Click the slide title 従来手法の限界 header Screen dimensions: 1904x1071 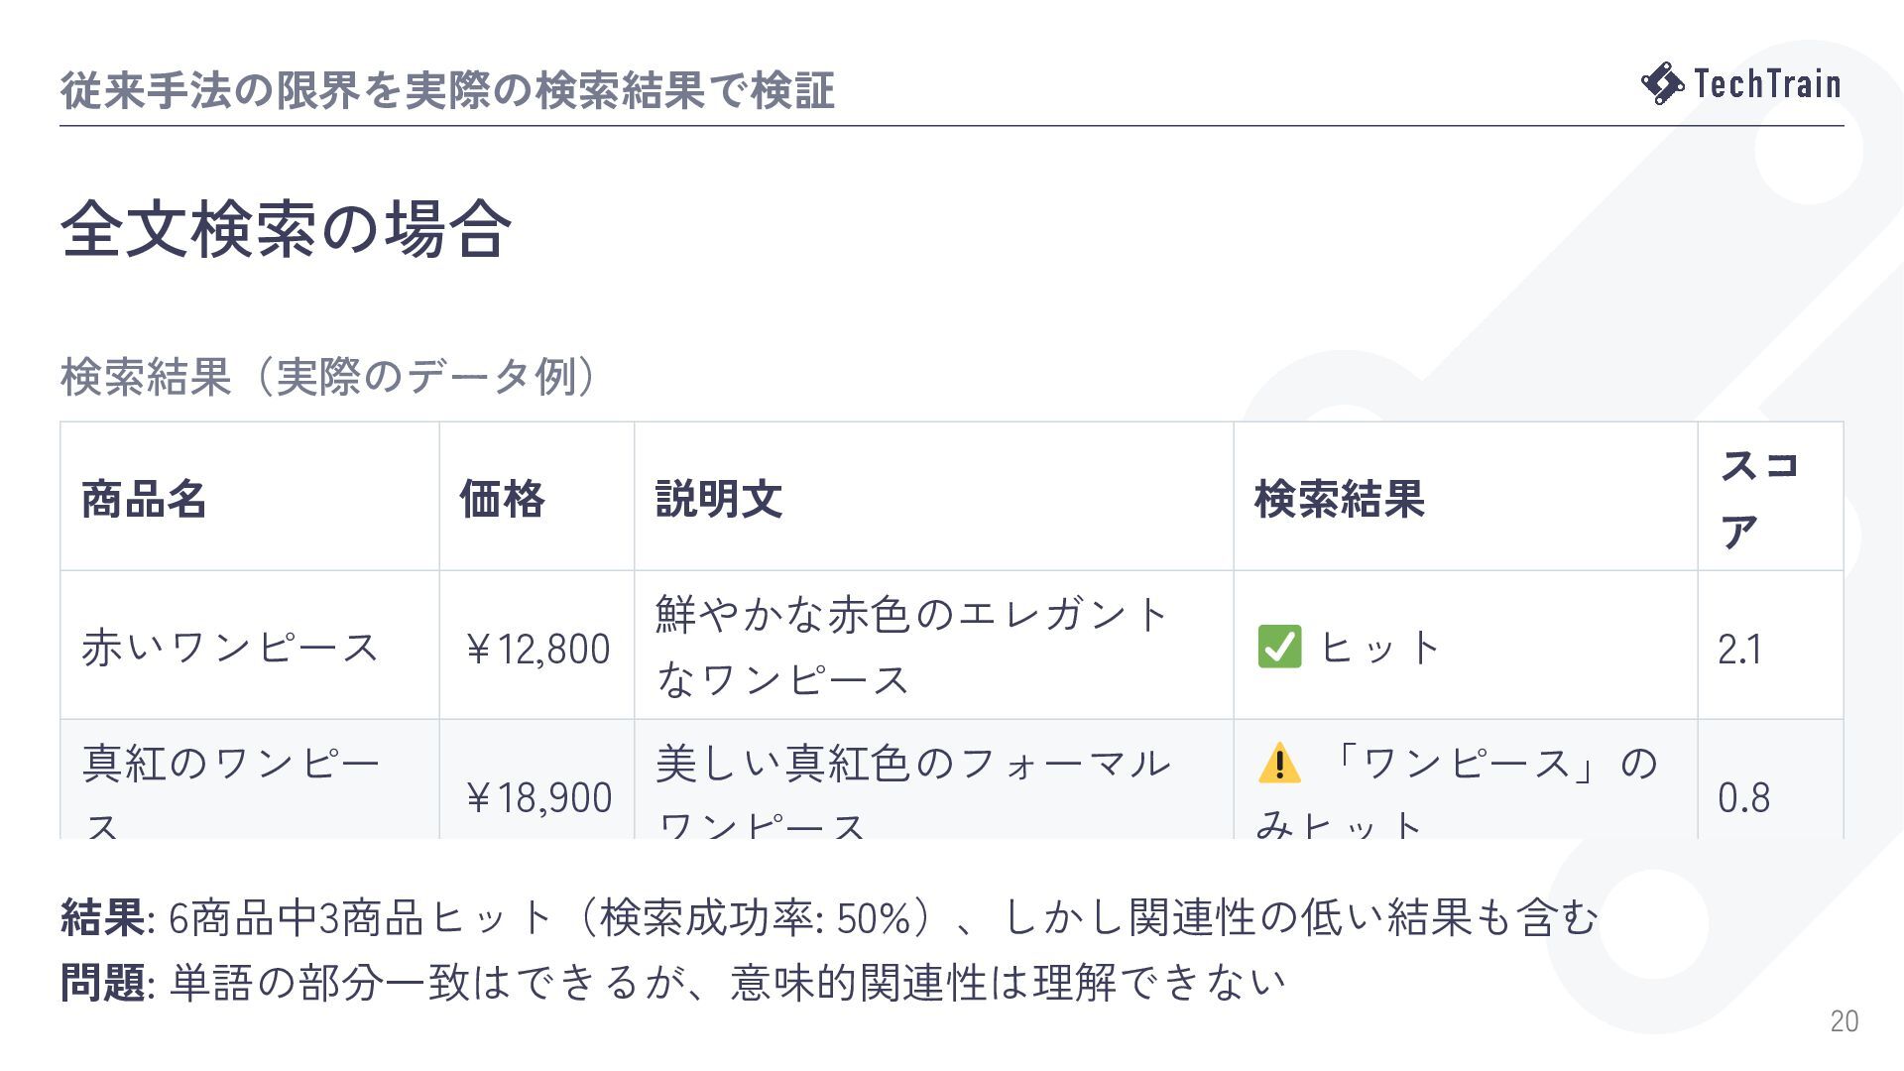click(447, 90)
